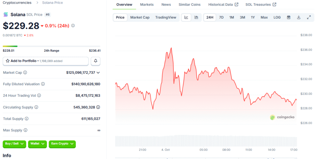Viewport: 334px width, 159px height.
Task: Click the Market Cap info icon
Action: point(25,72)
